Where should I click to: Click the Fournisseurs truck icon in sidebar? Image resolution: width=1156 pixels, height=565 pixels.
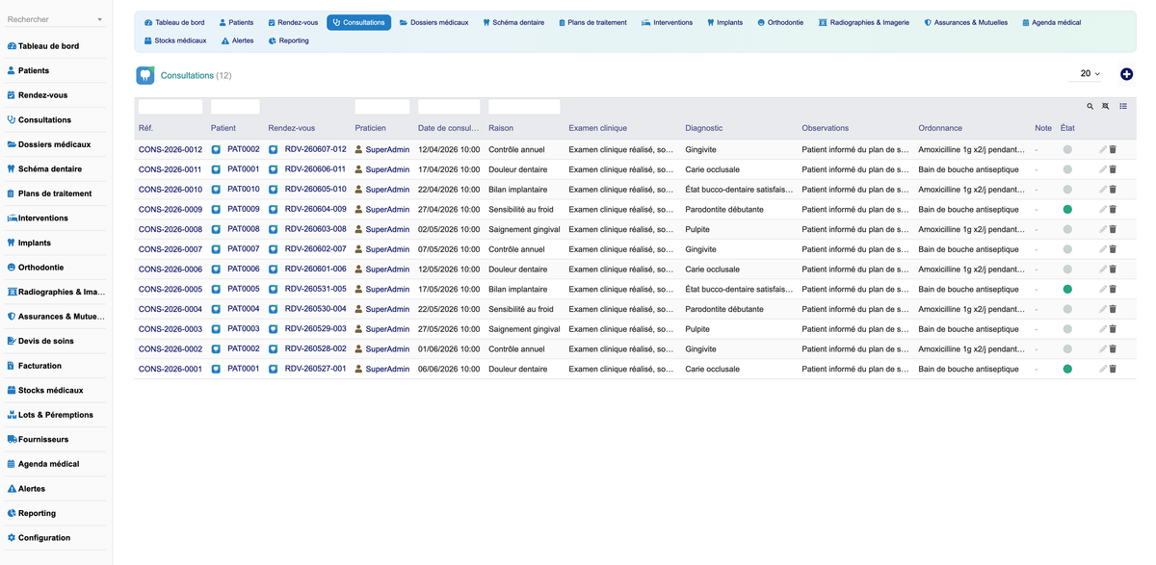click(x=12, y=439)
